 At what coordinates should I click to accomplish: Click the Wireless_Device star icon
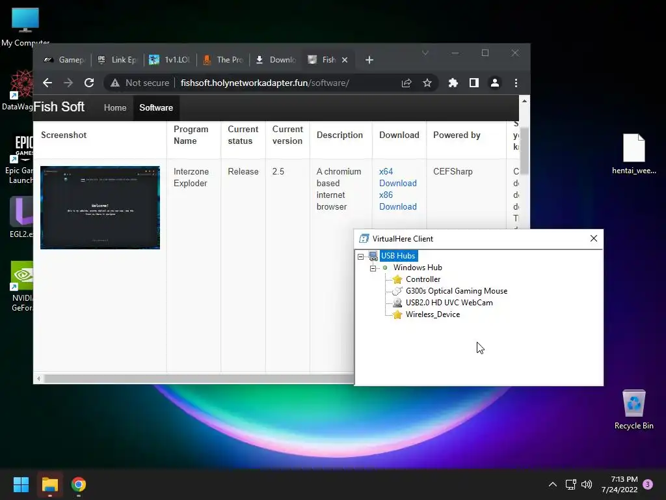(397, 314)
